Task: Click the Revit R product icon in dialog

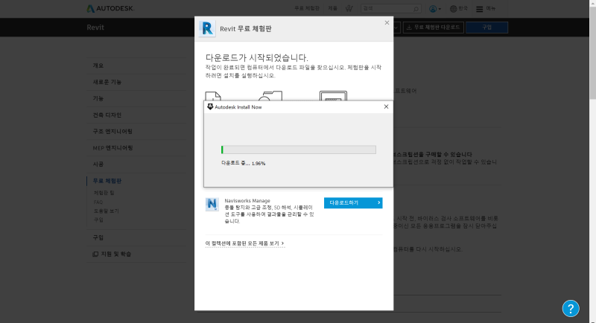Action: click(207, 28)
